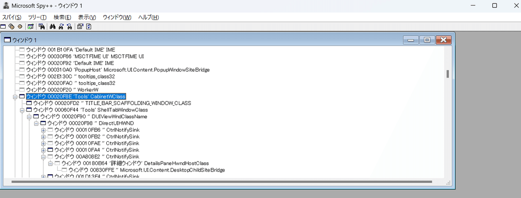
Task: Select the 00020FD2 TITLE_BAR_SCAFFOLDING_WINDOW_CLASS row
Action: [x=112, y=103]
